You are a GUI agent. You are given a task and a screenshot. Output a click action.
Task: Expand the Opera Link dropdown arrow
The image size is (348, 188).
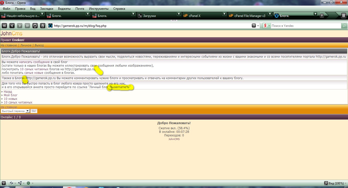pos(15,183)
